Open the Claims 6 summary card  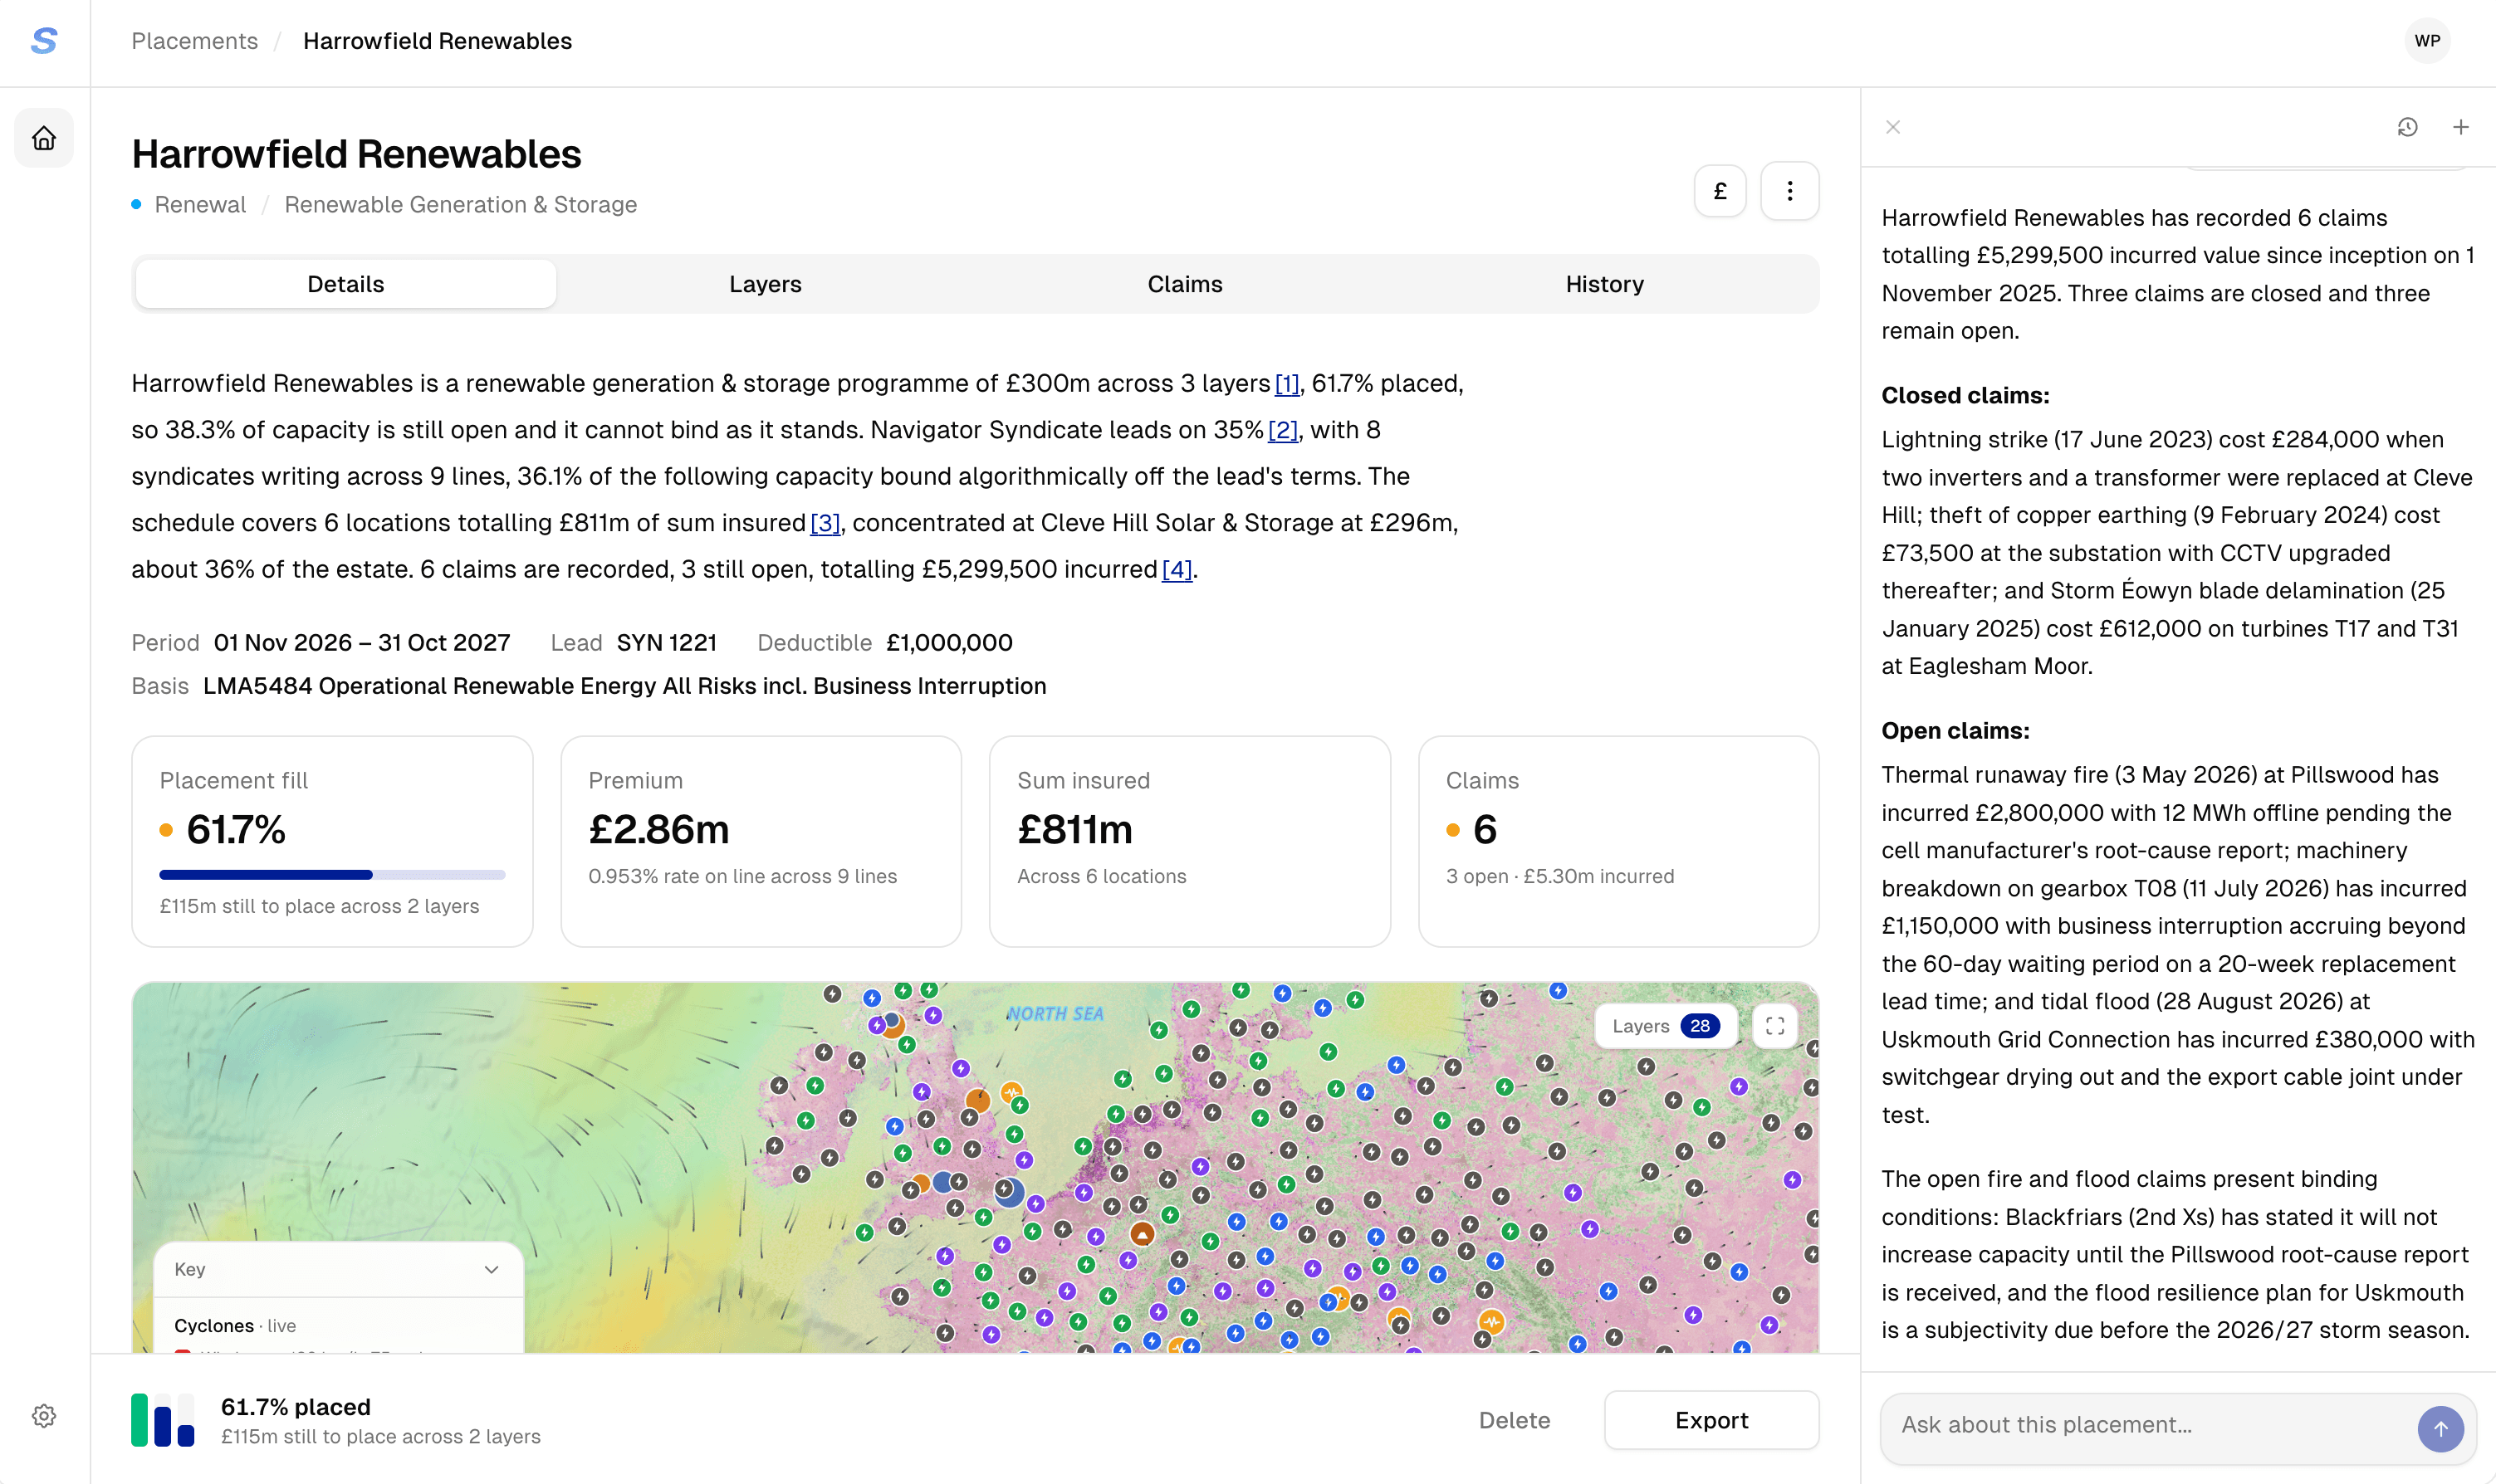tap(1618, 841)
